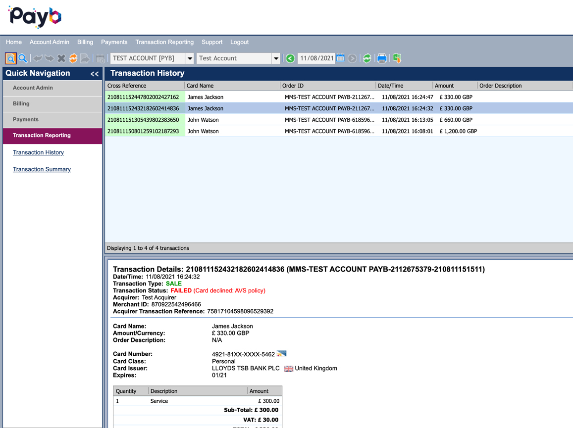Click the 11/08/2021 16:24:47 date cell
Screen dimensions: 573x428
pos(408,97)
